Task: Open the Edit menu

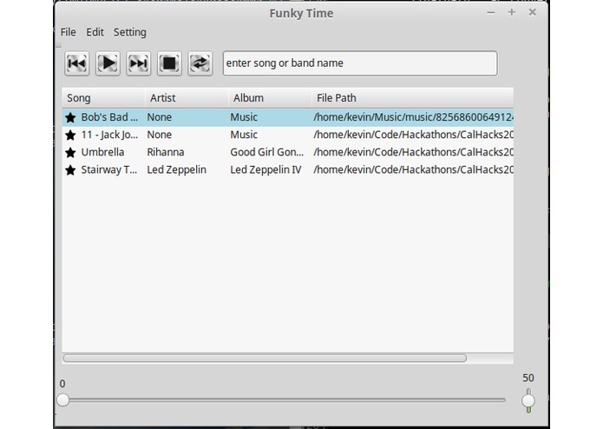Action: (95, 32)
